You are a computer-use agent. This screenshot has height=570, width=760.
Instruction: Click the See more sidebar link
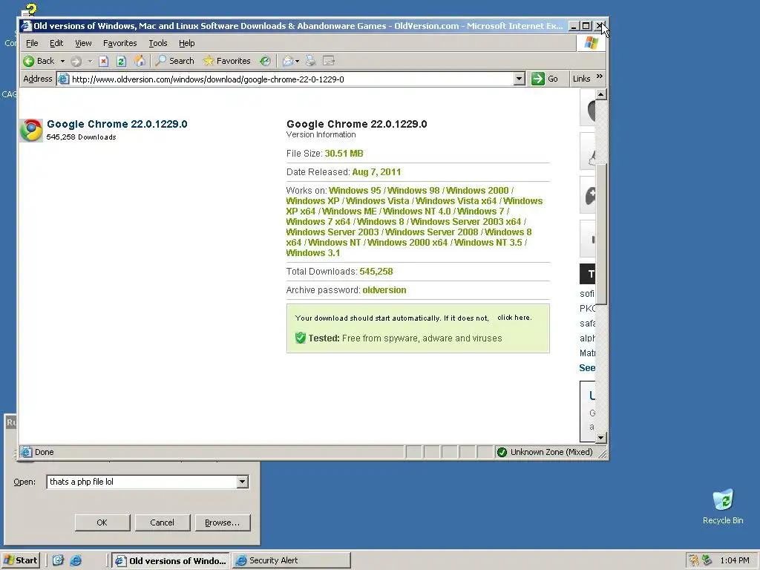(587, 368)
